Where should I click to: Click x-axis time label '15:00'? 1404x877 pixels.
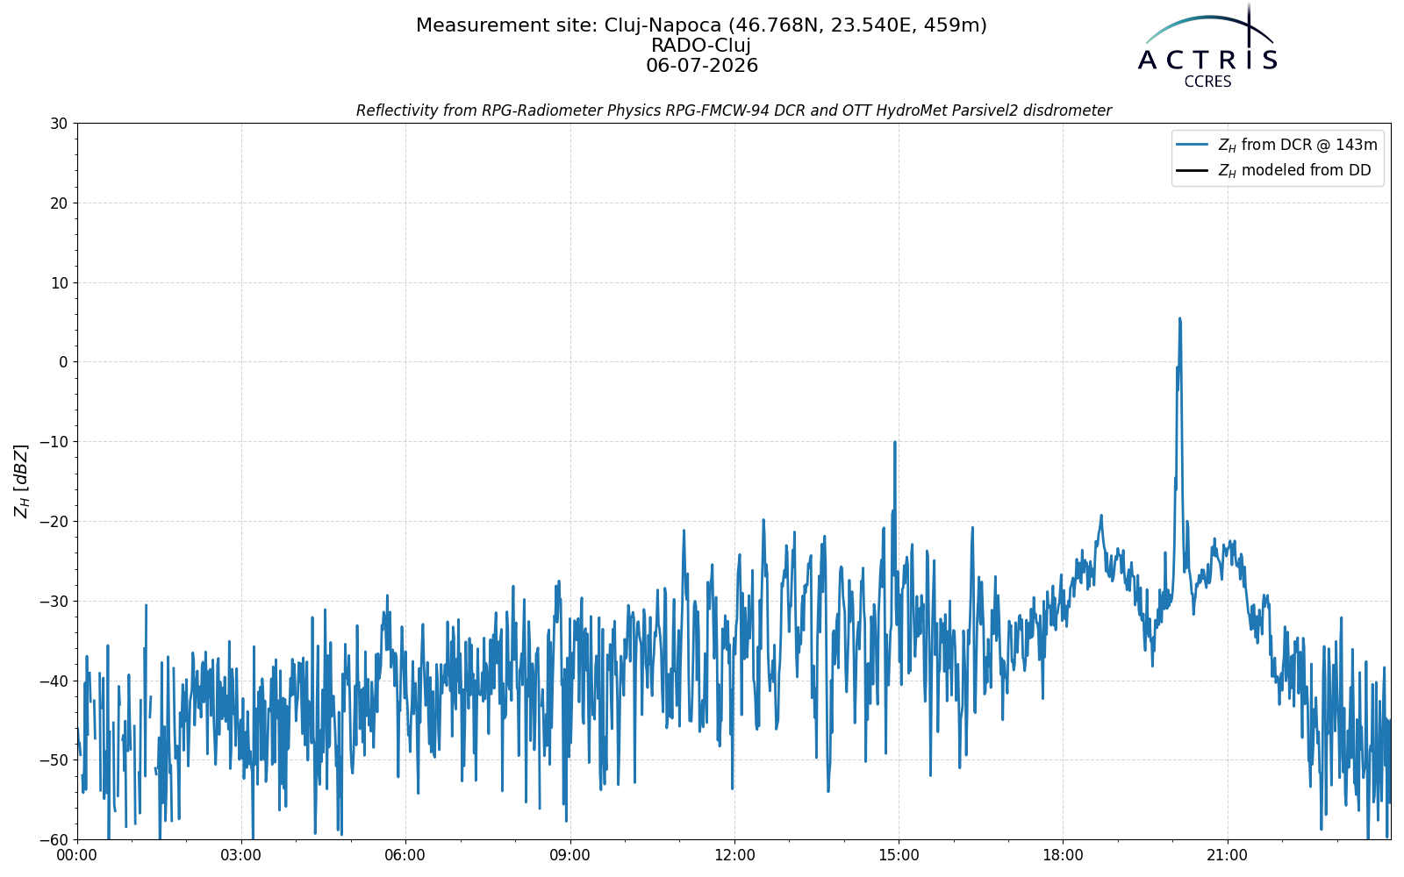click(x=899, y=856)
